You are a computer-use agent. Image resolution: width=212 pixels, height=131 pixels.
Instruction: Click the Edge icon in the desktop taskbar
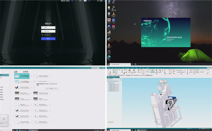pyautogui.click(x=135, y=64)
